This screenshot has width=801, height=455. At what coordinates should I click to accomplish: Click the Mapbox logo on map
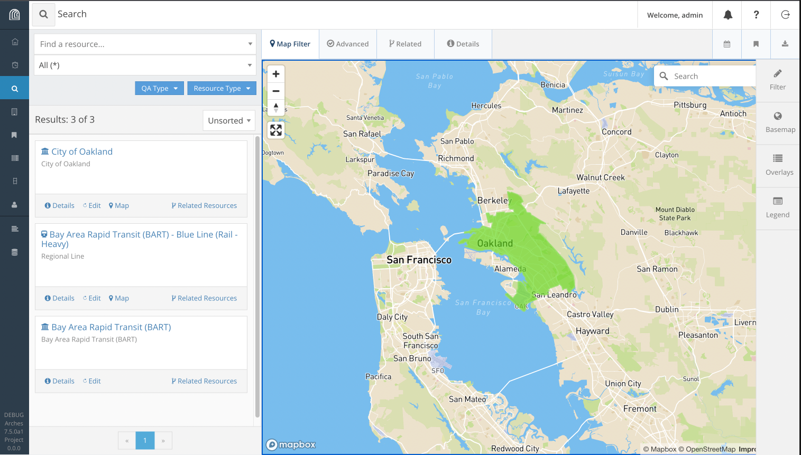291,444
